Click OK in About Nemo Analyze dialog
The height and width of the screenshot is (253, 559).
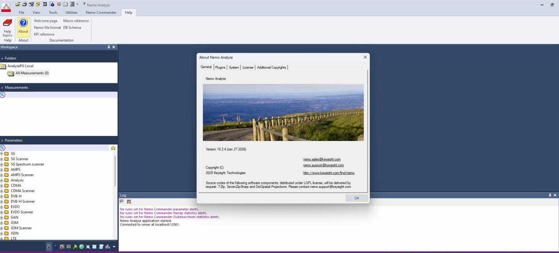pos(357,198)
